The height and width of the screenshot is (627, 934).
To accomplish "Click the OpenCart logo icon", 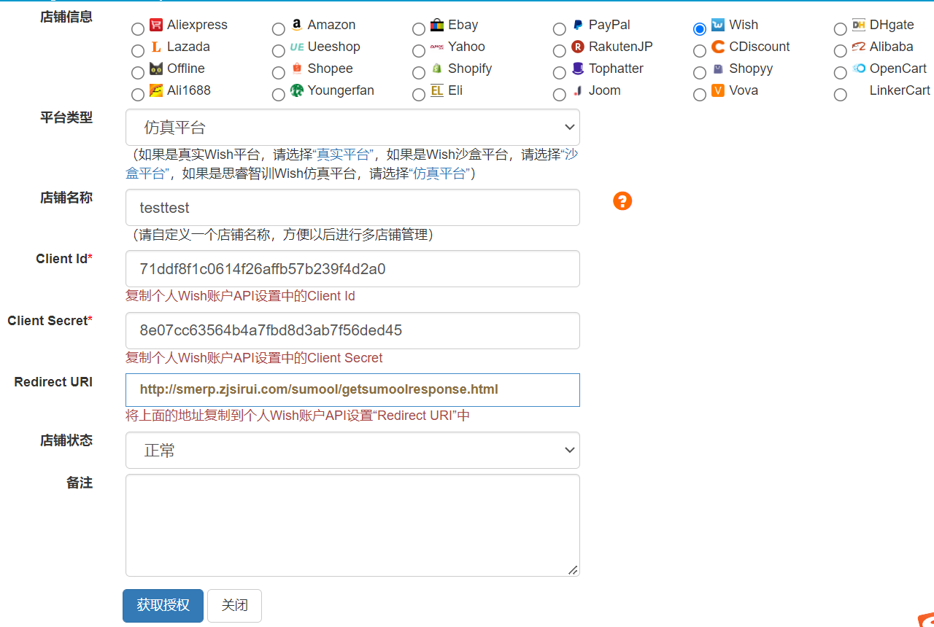I will pos(859,69).
